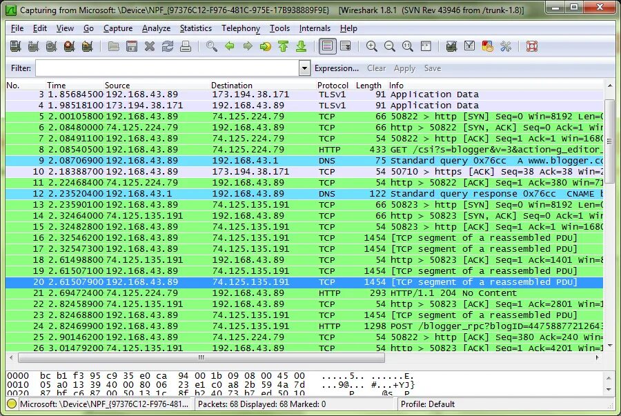The height and width of the screenshot is (416, 621).
Task: Sort by the Destination column header
Action: 264,85
